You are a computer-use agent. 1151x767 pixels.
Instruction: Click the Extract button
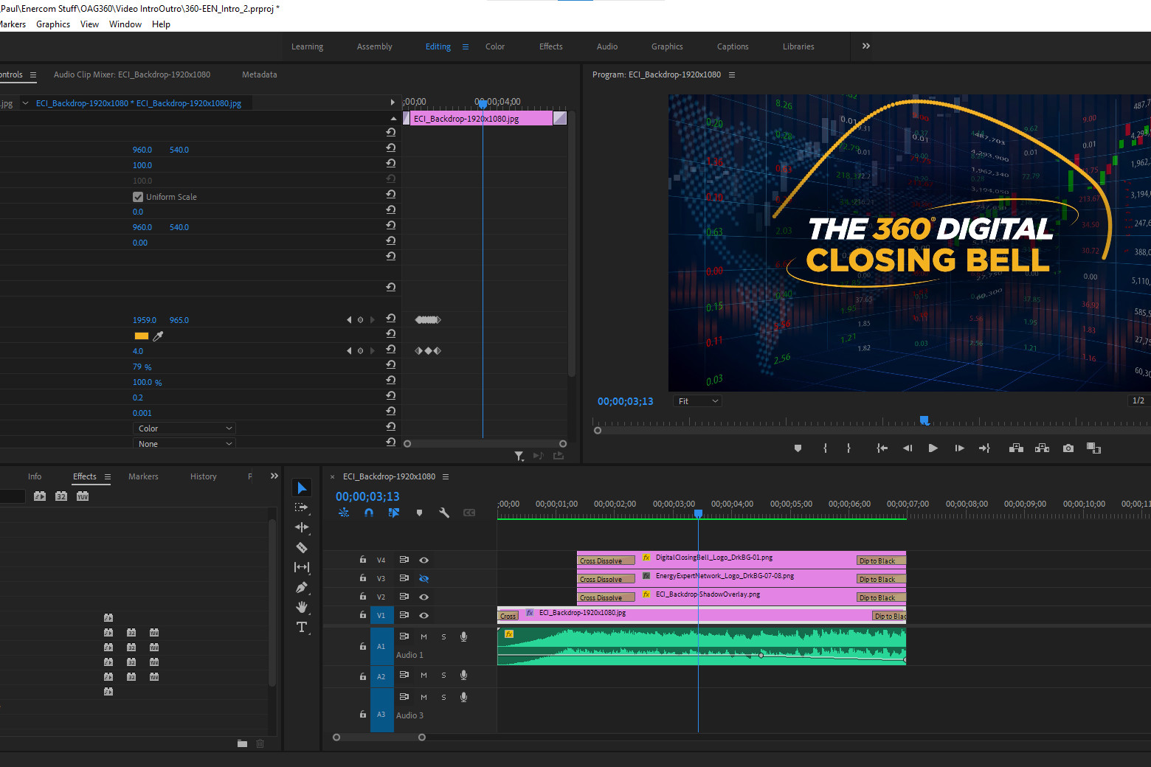(x=1042, y=448)
